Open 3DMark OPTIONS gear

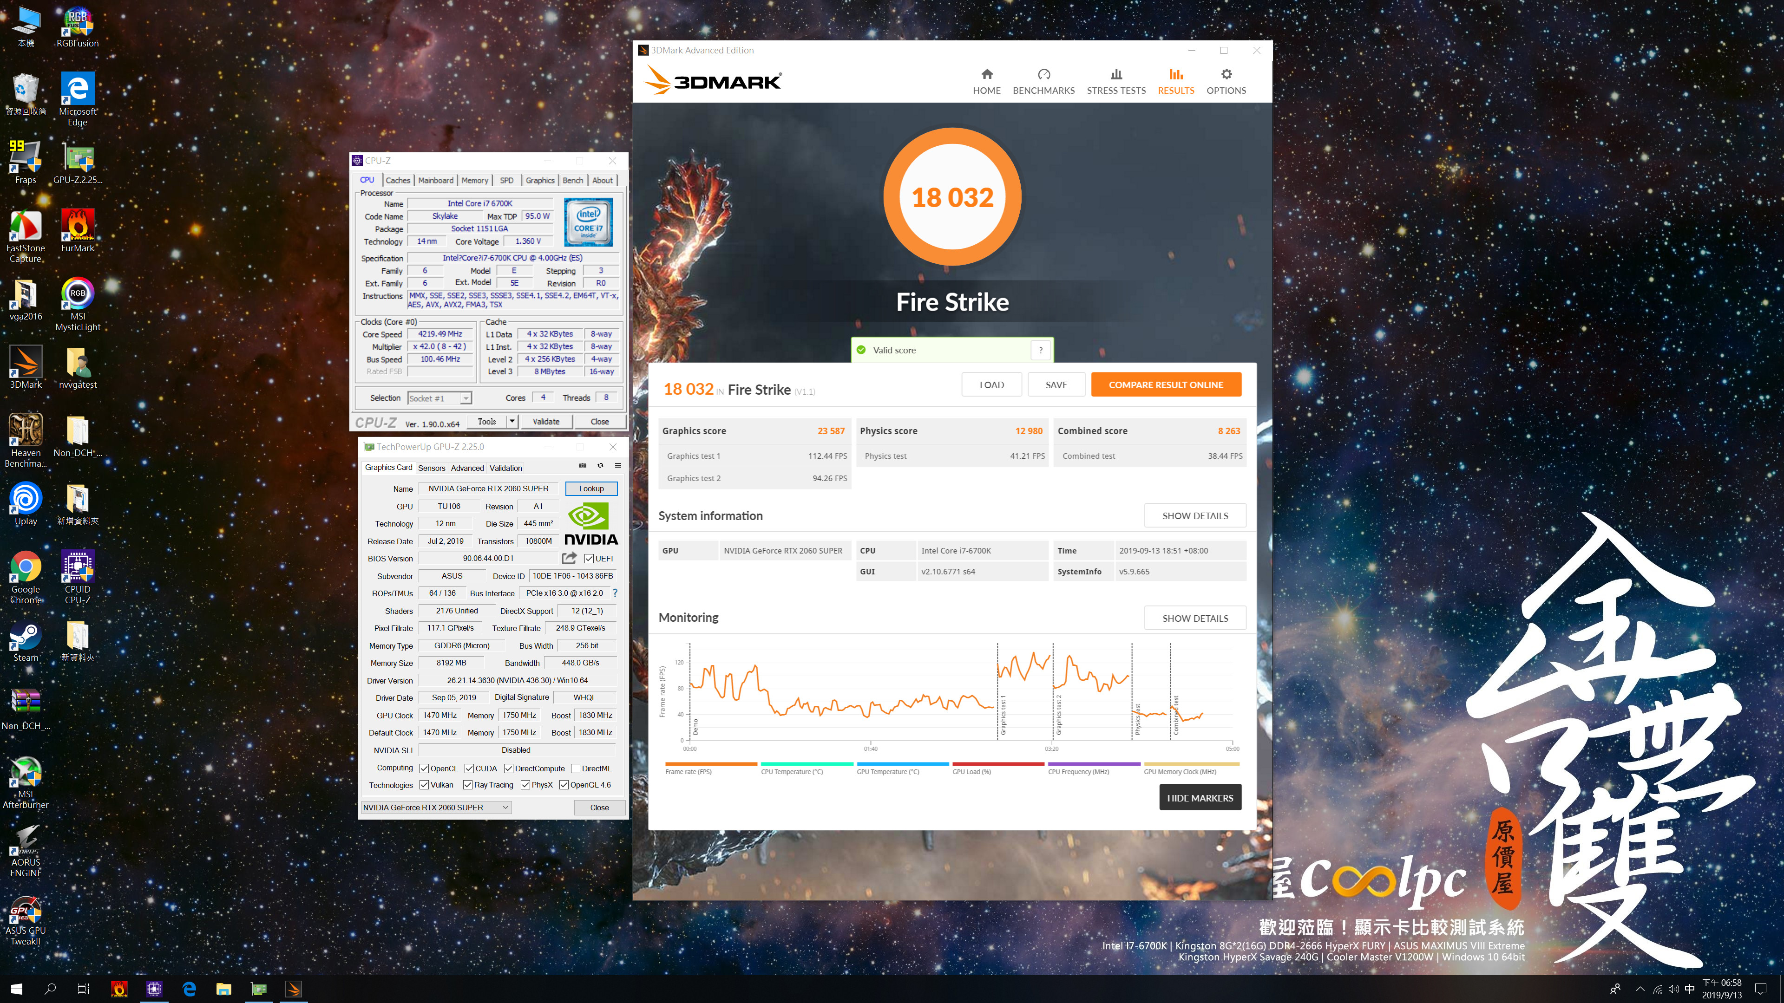pos(1226,81)
